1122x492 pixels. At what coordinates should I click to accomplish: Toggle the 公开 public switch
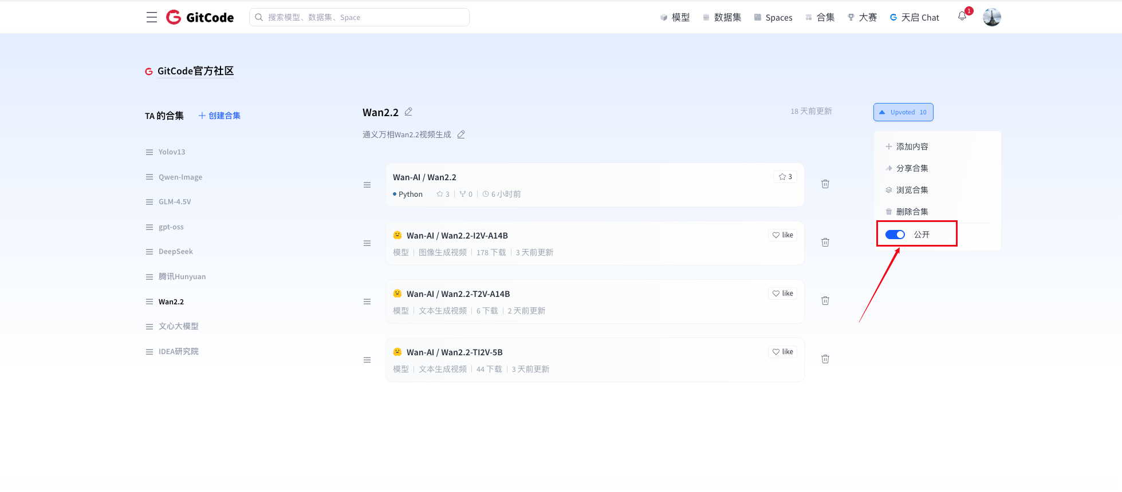coord(895,235)
